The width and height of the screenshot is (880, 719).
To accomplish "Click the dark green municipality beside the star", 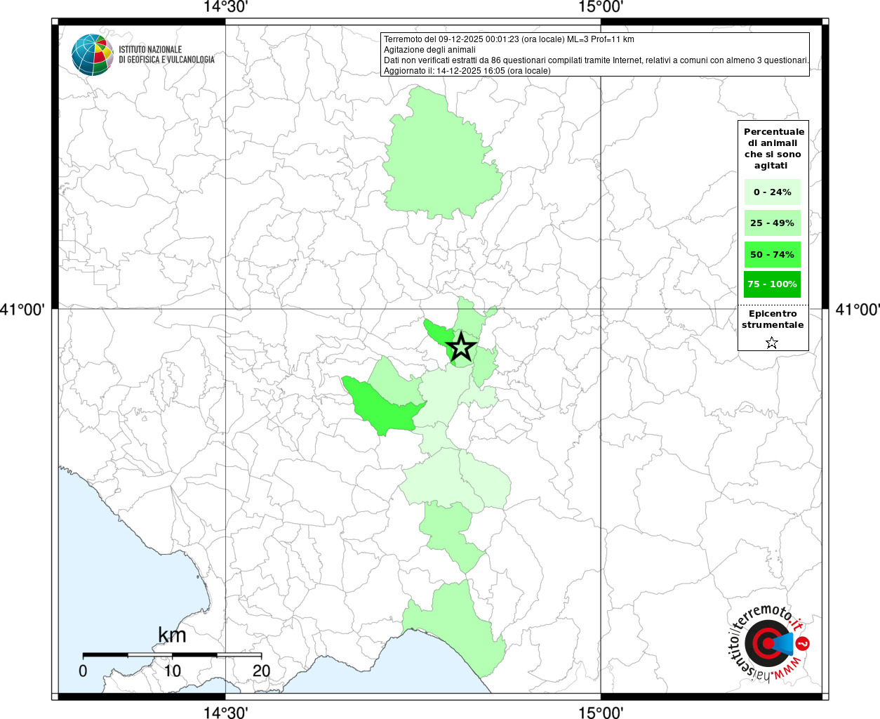I will [439, 335].
